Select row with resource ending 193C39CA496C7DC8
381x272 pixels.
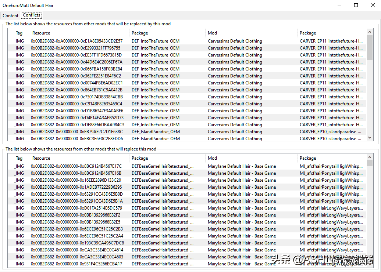(76, 243)
